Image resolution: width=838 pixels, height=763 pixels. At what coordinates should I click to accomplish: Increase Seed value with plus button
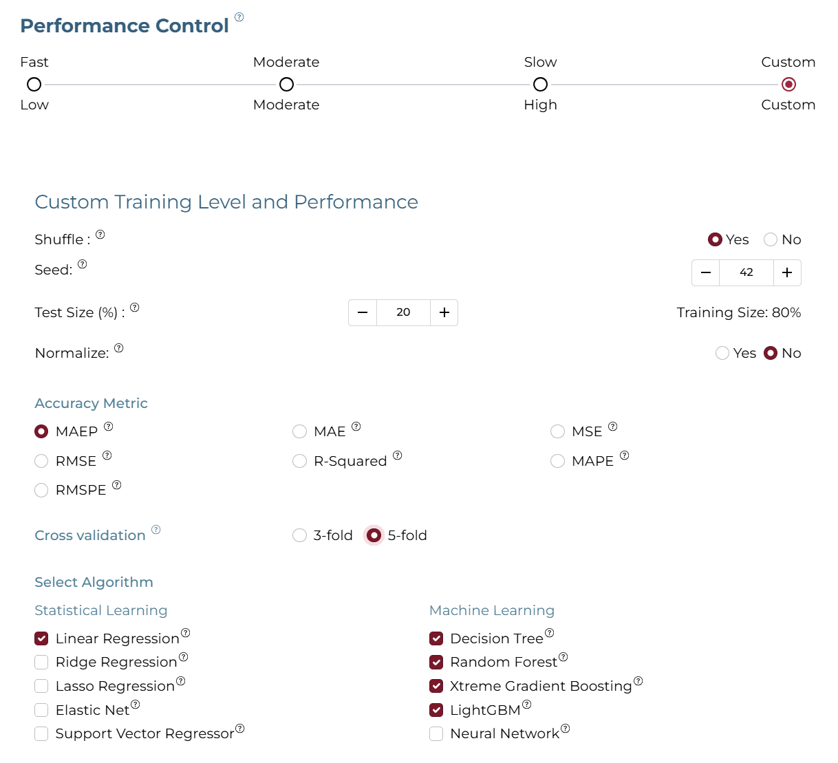click(x=787, y=272)
